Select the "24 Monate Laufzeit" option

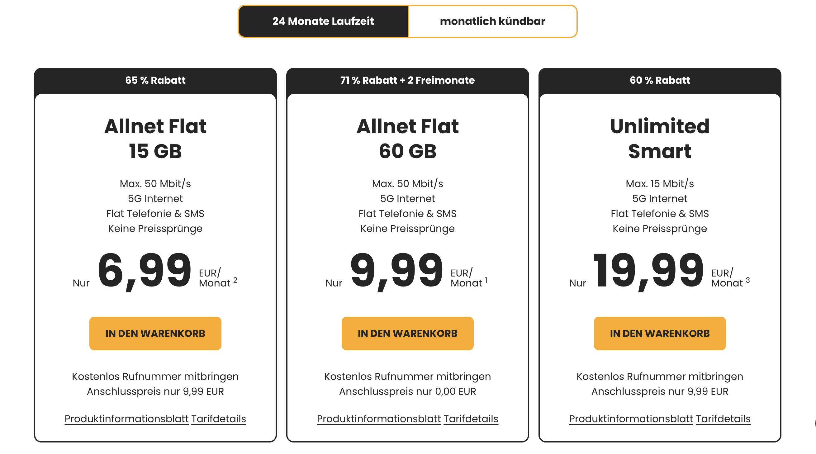tap(323, 21)
